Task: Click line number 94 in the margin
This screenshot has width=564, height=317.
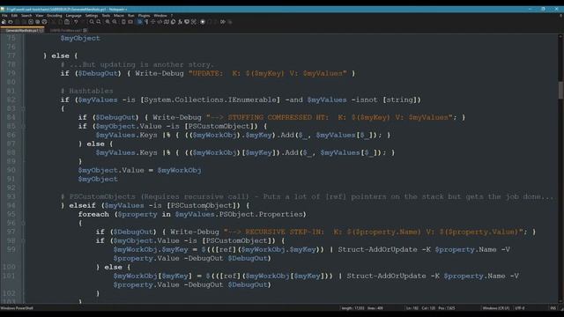Action: 11,205
